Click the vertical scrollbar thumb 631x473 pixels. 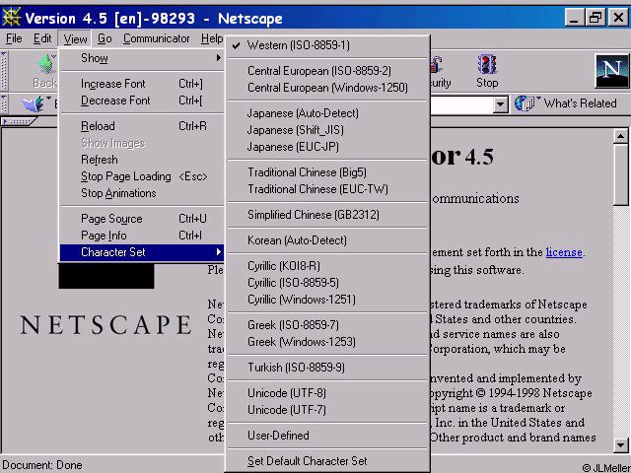click(620, 175)
